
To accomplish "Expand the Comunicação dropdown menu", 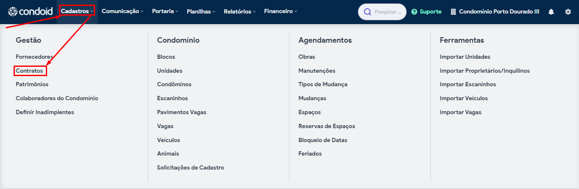I will pos(123,11).
